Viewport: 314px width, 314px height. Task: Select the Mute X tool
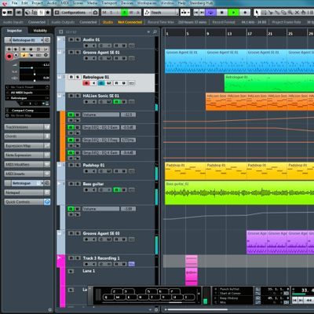[x=297, y=13]
